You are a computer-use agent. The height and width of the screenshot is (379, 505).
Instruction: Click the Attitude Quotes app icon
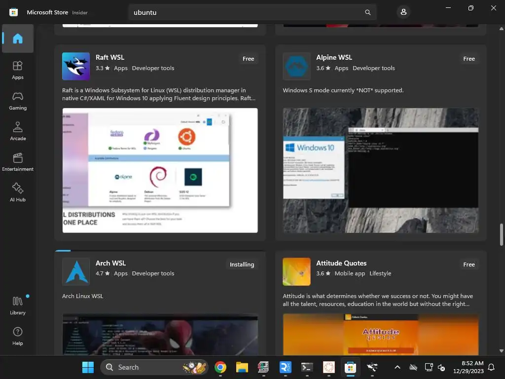(296, 271)
